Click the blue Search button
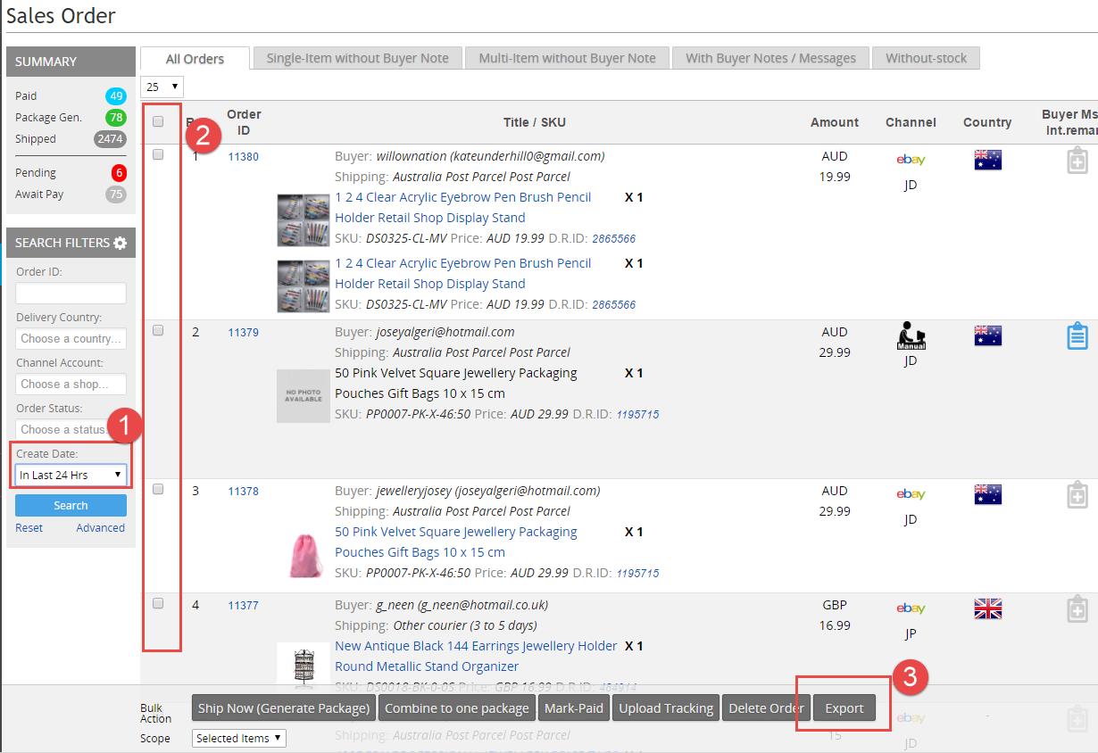Image resolution: width=1098 pixels, height=753 pixels. coord(71,505)
